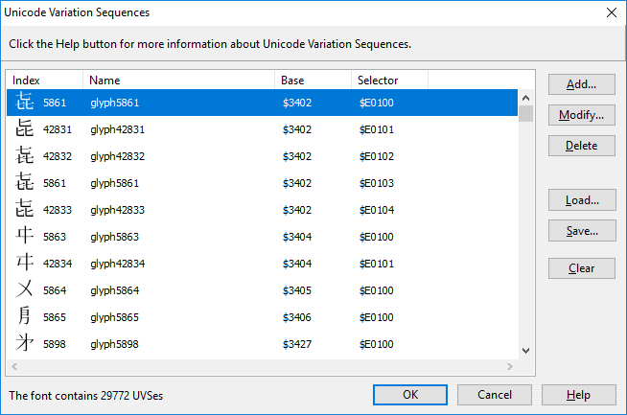The image size is (627, 415).
Task: Click the glyph42834 glyph icon
Action: tap(24, 263)
